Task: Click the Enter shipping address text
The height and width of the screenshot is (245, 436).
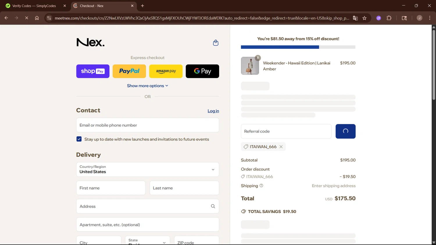Action: [334, 186]
